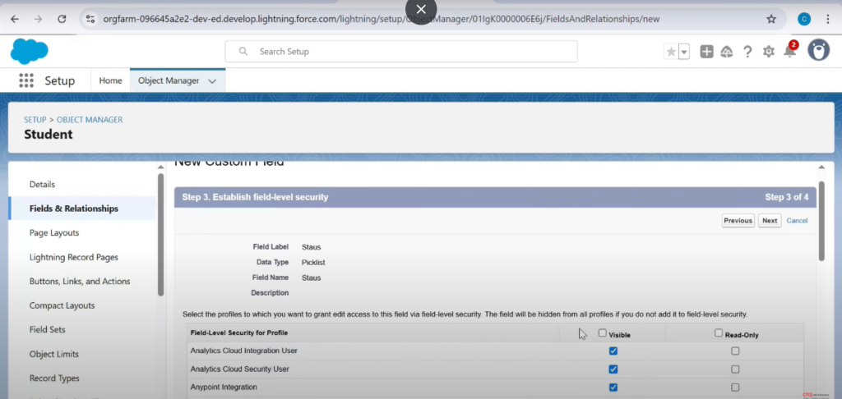Click the Salesforce cloud logo
Image resolution: width=842 pixels, height=399 pixels.
[x=29, y=51]
